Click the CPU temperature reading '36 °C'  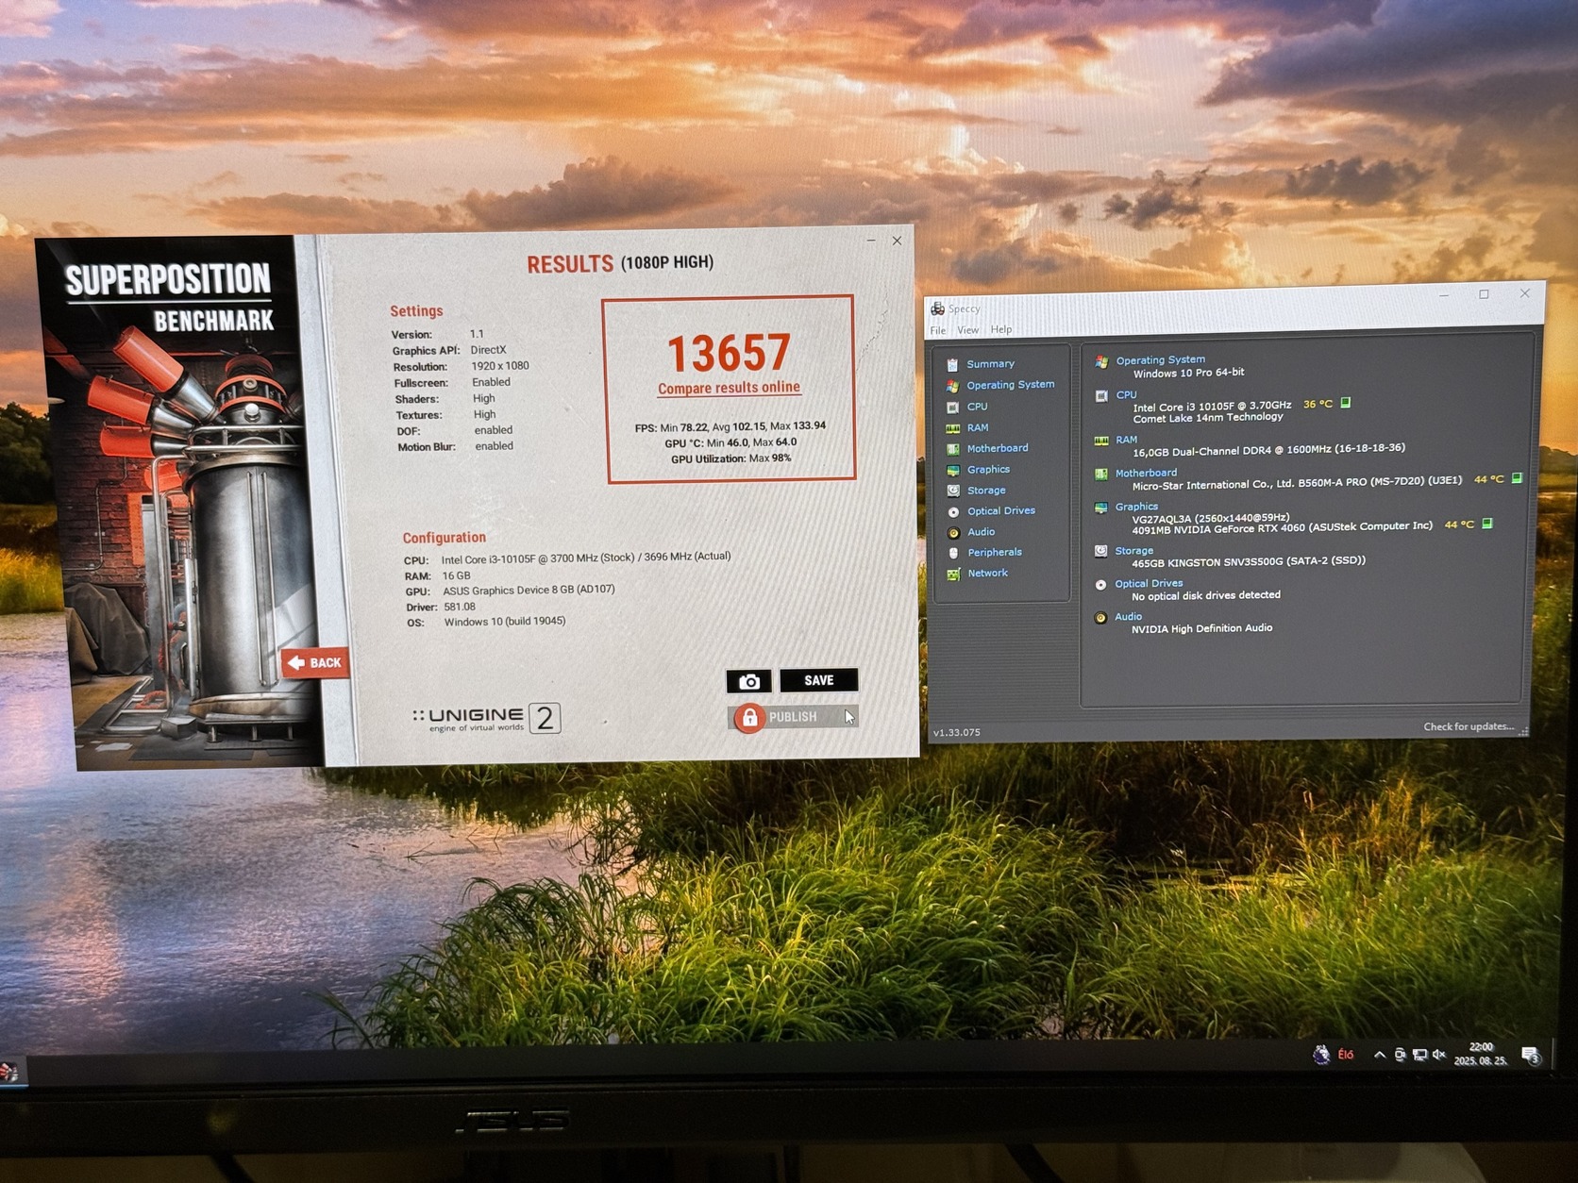1318,404
